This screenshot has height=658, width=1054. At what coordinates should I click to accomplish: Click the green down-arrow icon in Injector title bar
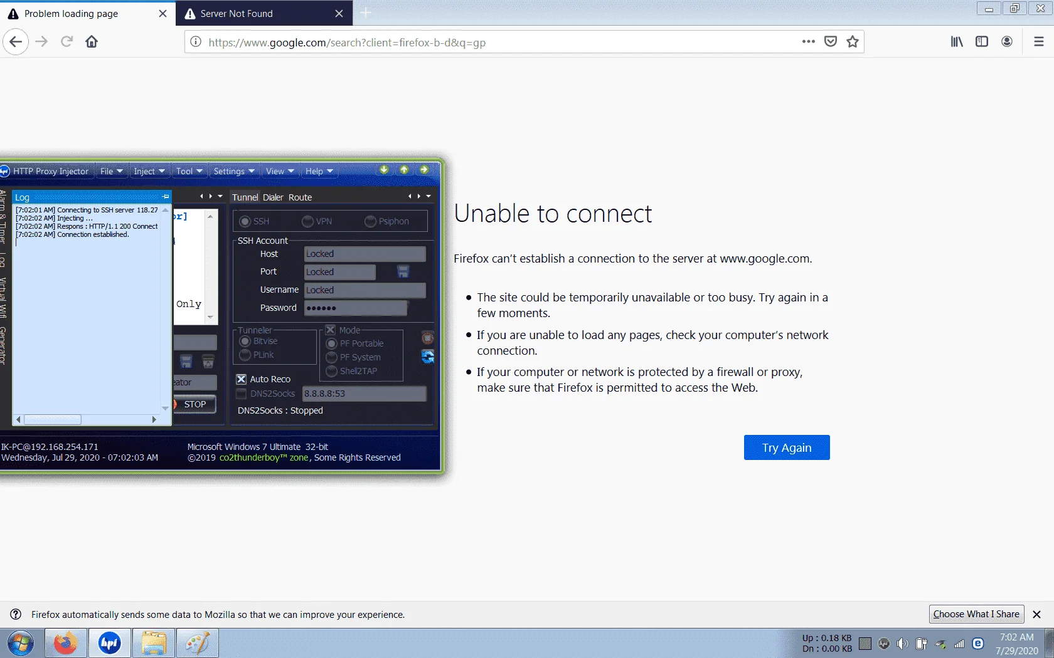click(384, 170)
